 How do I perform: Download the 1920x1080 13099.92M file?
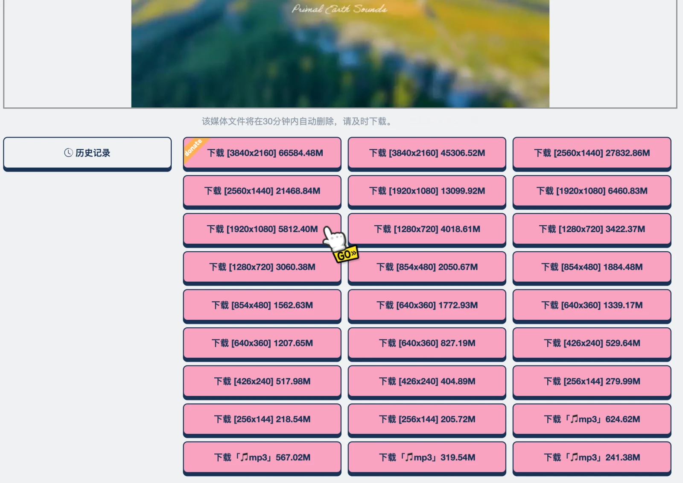click(x=427, y=191)
